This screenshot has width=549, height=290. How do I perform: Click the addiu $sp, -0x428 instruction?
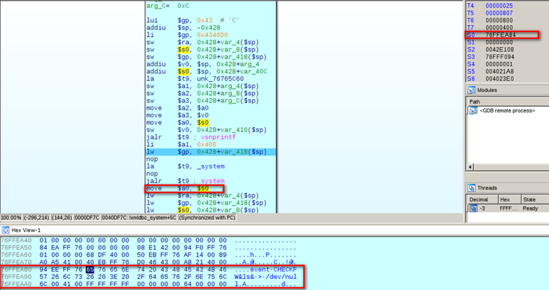(183, 28)
